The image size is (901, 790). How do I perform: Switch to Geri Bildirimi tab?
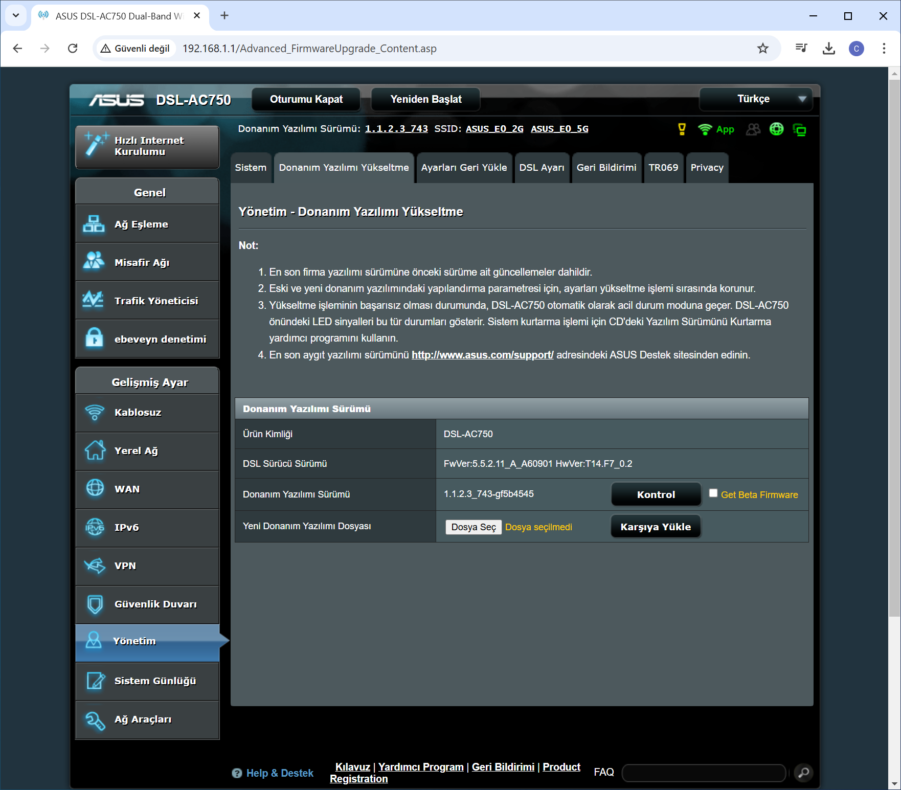click(606, 168)
